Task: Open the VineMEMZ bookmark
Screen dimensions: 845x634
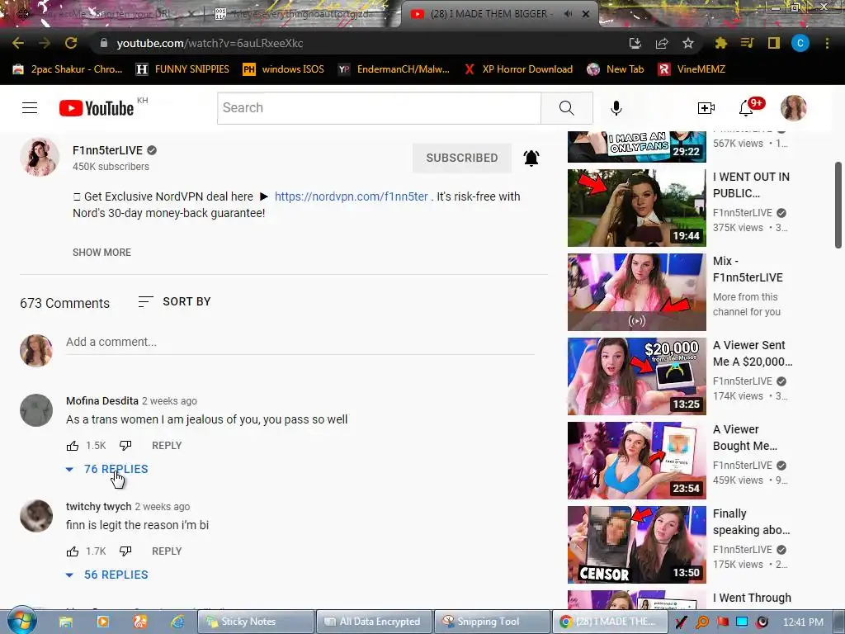Action: pos(692,69)
